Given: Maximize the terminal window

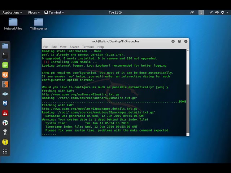Looking at the screenshot, I should coord(179,41).
